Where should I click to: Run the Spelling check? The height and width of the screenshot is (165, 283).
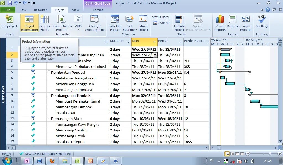(x=261, y=21)
